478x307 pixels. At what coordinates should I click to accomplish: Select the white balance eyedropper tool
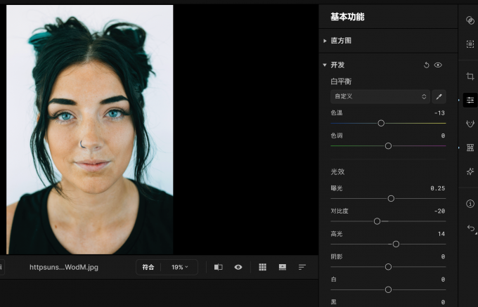[439, 96]
